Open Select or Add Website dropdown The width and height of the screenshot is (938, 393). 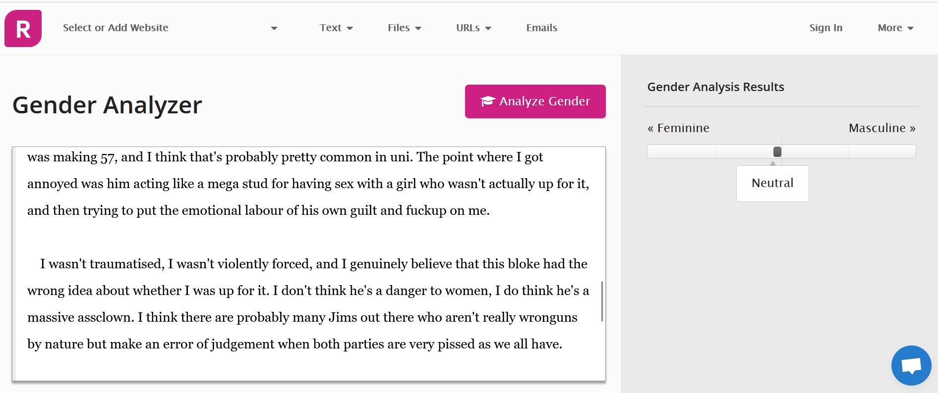pyautogui.click(x=170, y=28)
